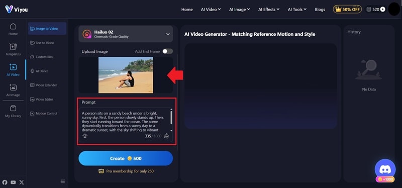Click the No Data text in History

pos(369,89)
